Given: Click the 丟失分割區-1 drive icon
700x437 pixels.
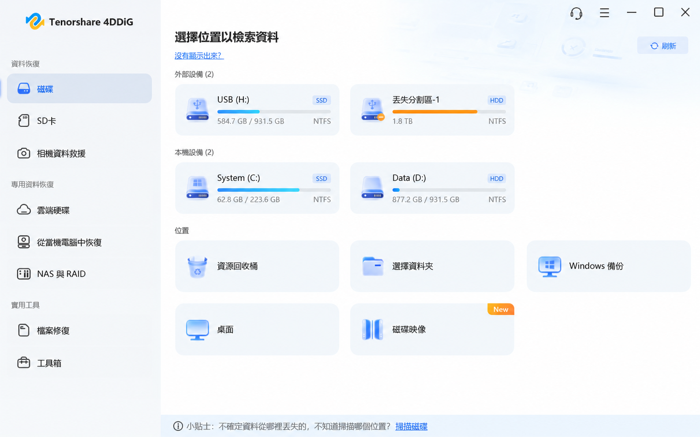Looking at the screenshot, I should 373,109.
